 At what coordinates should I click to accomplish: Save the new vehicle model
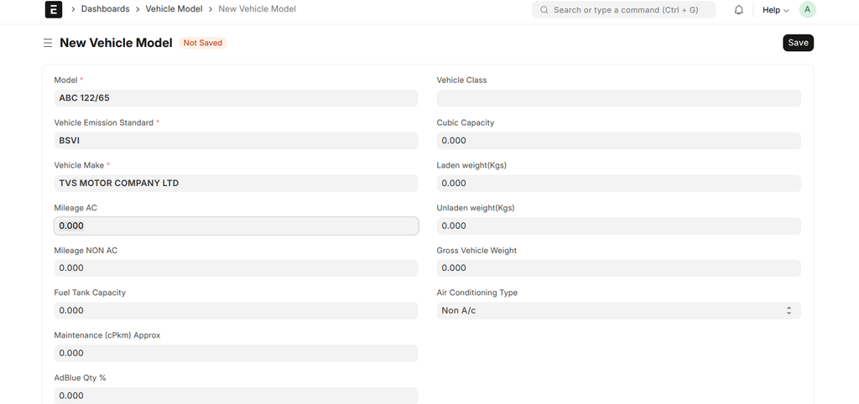798,43
